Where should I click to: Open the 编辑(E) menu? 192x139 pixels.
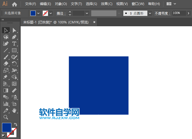(45, 4)
